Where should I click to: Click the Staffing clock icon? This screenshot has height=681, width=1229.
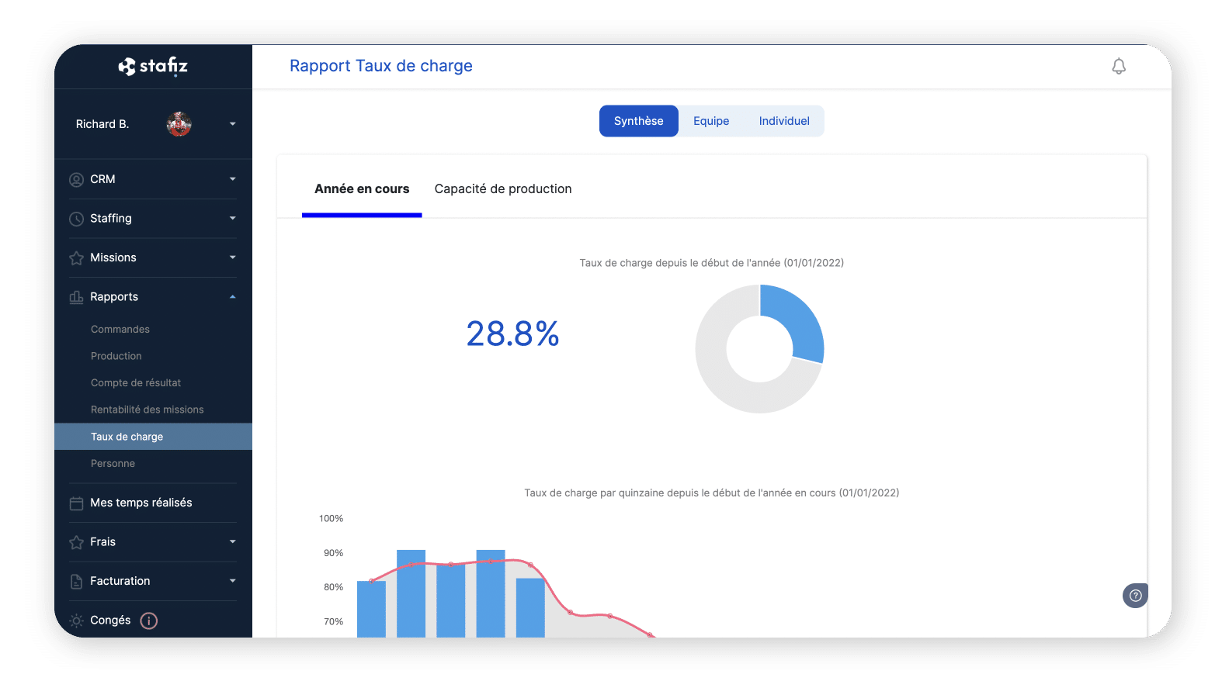tap(76, 219)
